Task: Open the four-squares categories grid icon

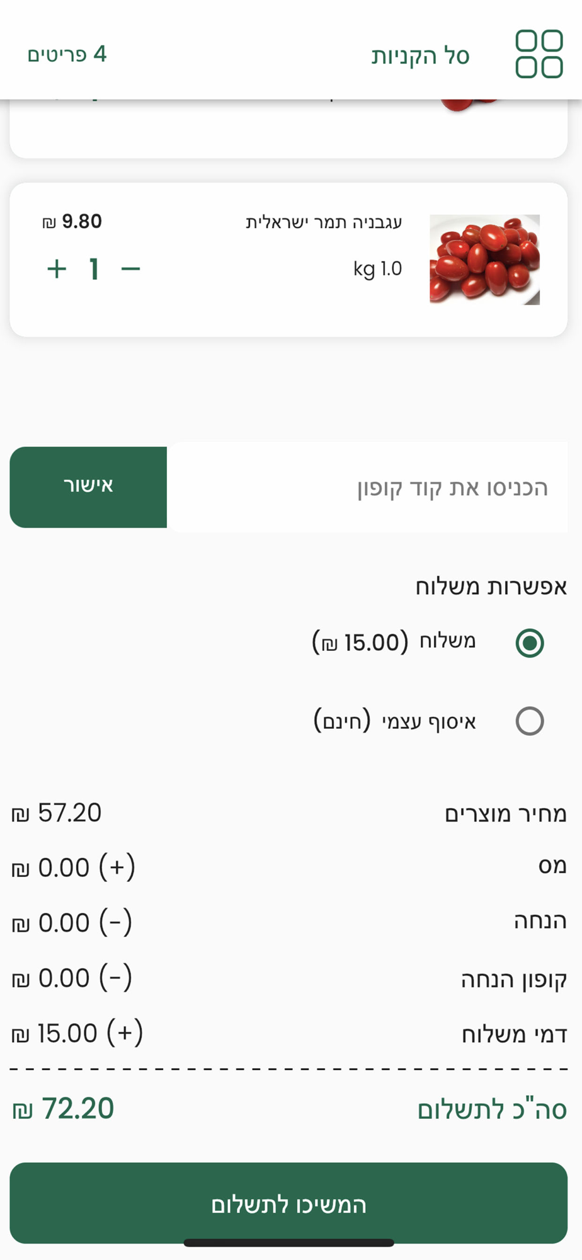Action: [539, 54]
